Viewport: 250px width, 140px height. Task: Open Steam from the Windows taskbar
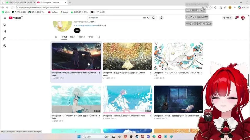[x=137, y=137]
